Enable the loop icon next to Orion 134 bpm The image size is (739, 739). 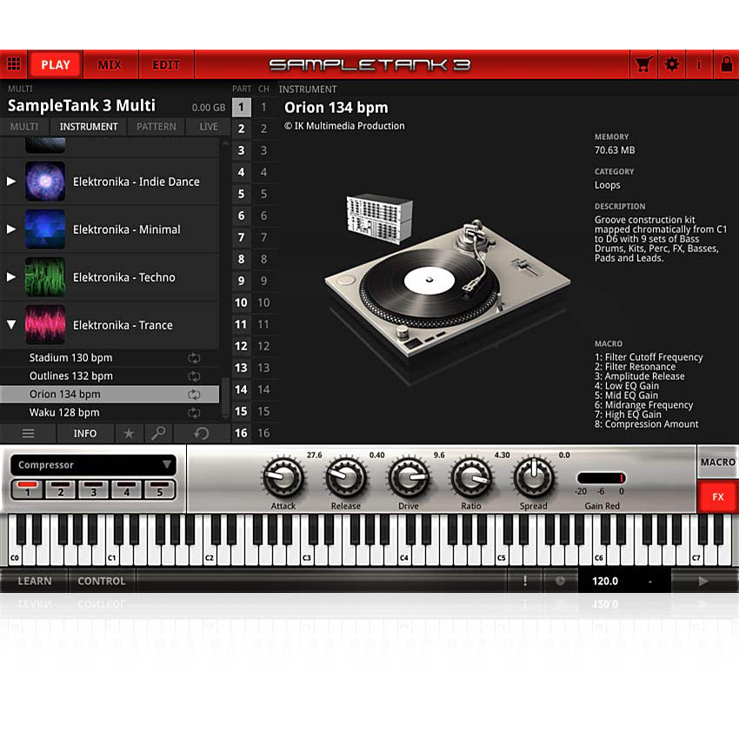point(195,394)
